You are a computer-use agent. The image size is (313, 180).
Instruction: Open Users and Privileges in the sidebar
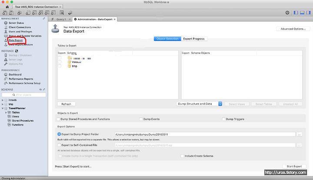[x=20, y=32]
